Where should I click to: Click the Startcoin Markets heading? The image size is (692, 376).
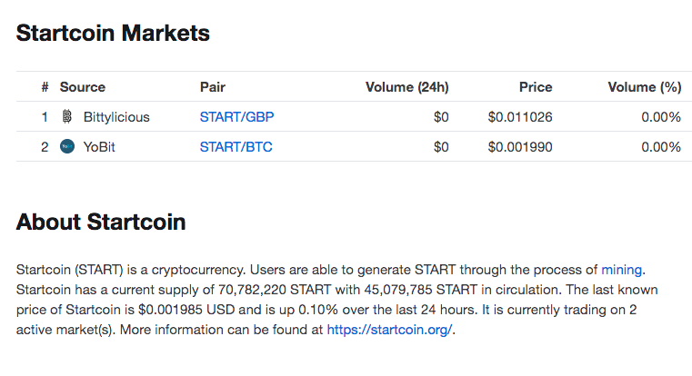[x=113, y=33]
